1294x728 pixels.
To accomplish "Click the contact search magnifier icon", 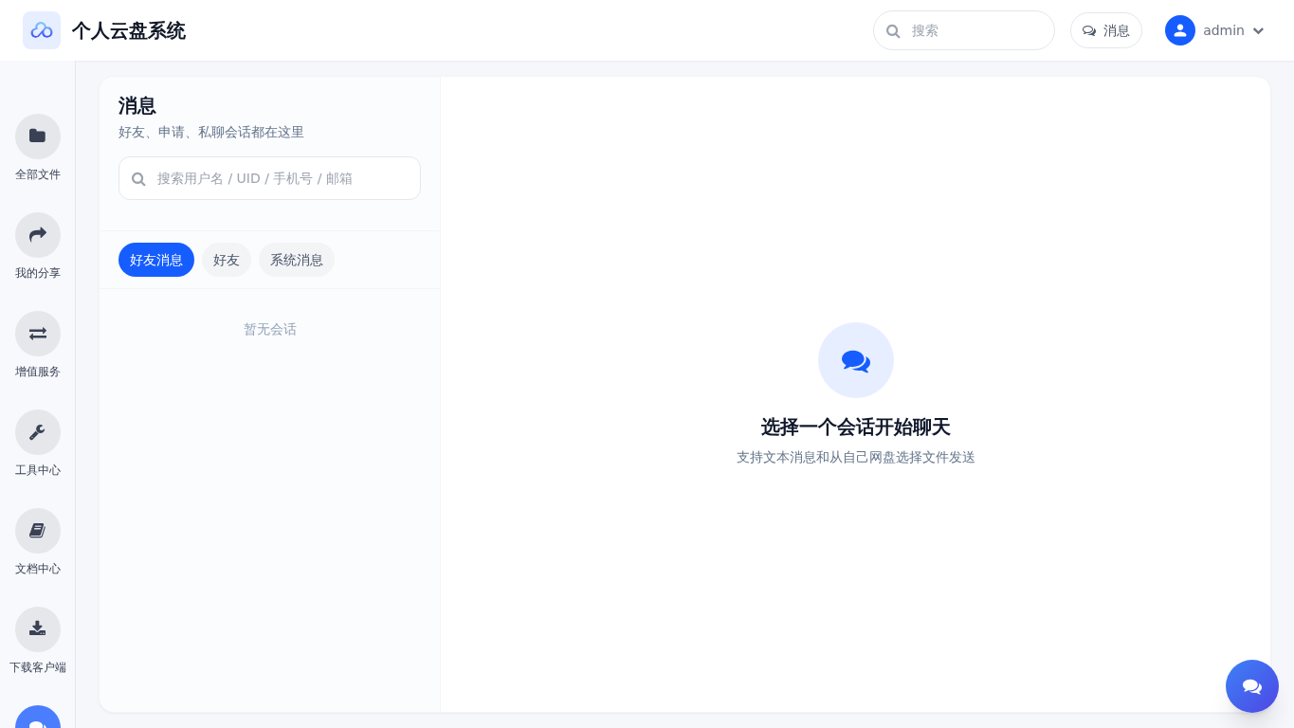I will tap(138, 179).
